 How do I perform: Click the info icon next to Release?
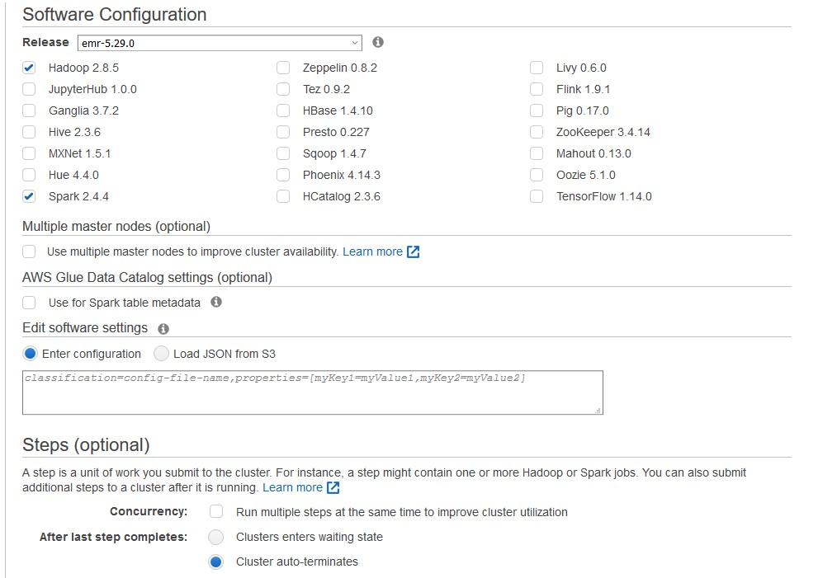pos(378,42)
